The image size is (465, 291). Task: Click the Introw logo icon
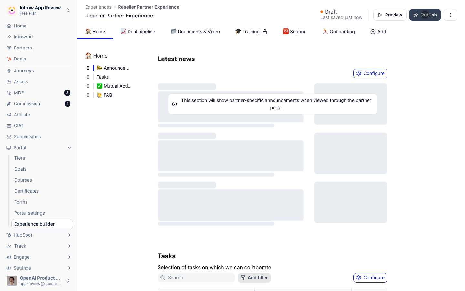(x=12, y=10)
